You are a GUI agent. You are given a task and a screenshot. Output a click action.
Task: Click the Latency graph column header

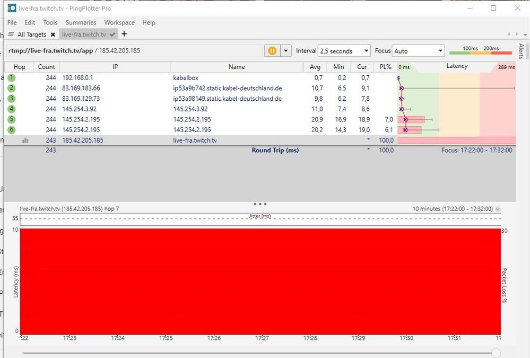[x=457, y=66]
